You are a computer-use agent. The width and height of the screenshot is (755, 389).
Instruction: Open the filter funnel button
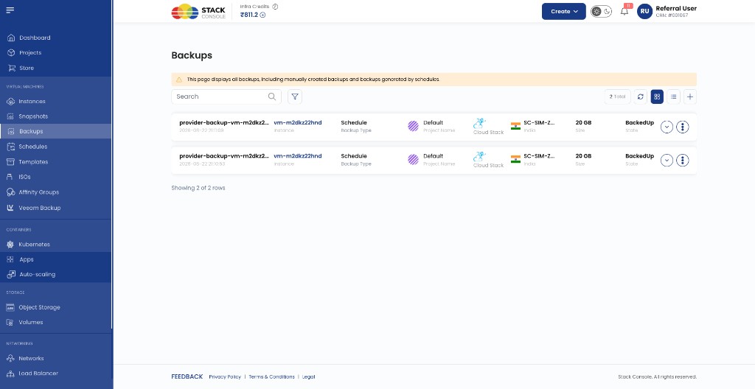coord(295,97)
